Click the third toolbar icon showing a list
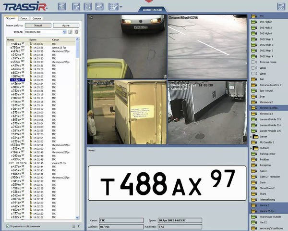The width and height of the screenshot is (288, 231). tap(88, 7)
